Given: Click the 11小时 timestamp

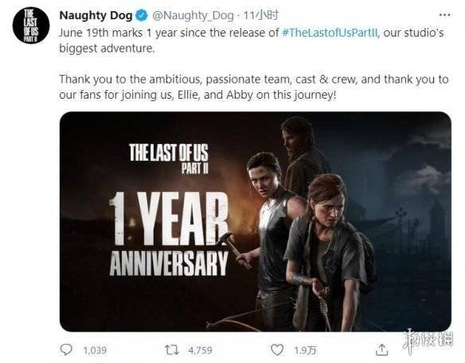Looking at the screenshot, I should point(261,15).
